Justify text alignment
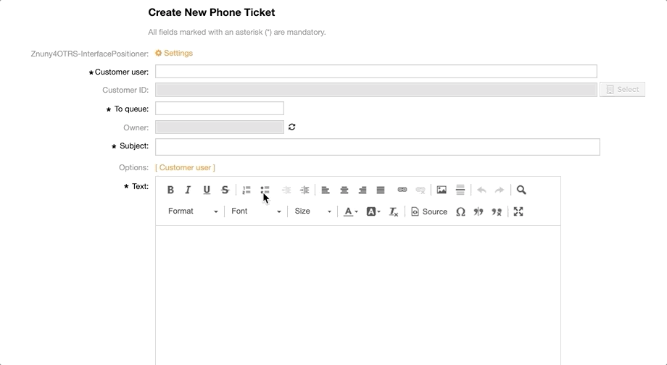Image resolution: width=667 pixels, height=365 pixels. tap(381, 190)
